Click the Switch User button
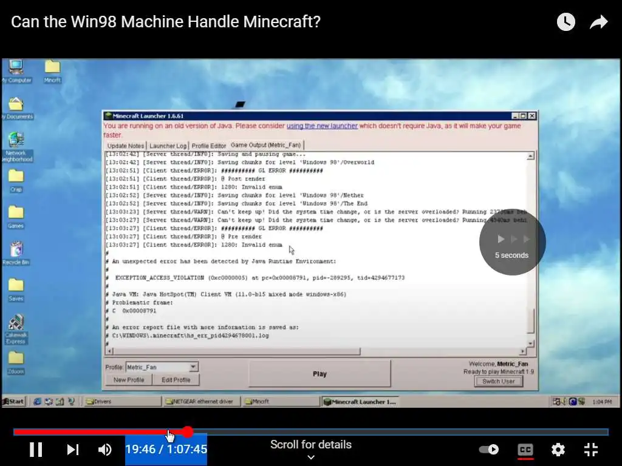Viewport: 622px width, 466px height. coord(498,381)
